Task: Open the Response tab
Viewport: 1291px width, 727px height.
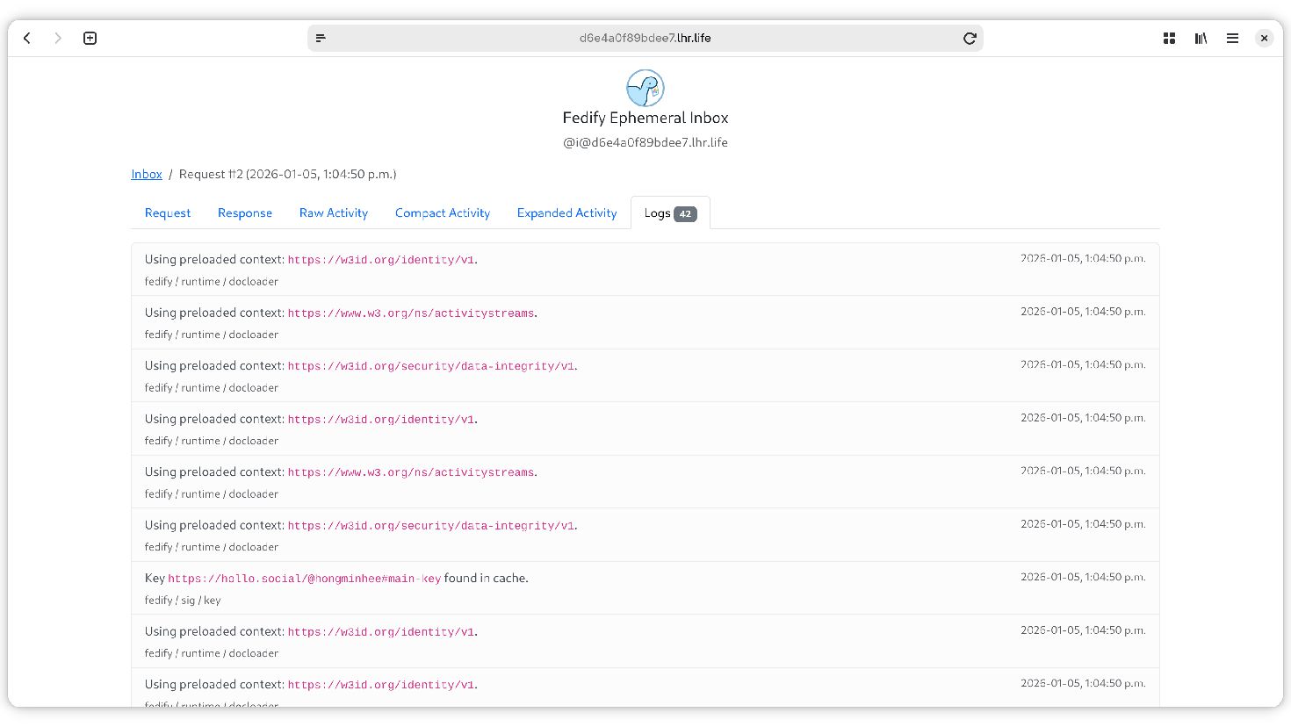Action: click(x=245, y=212)
